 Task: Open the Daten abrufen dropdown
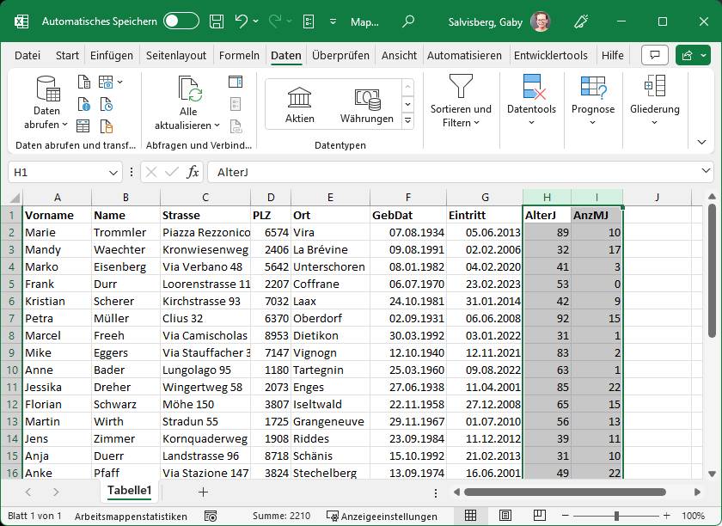click(x=46, y=102)
